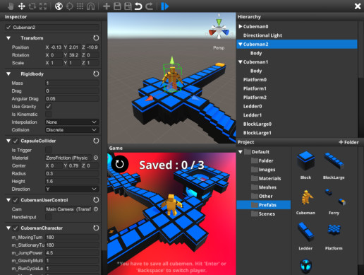Reset the CapsuleCollider component

click(x=96, y=141)
